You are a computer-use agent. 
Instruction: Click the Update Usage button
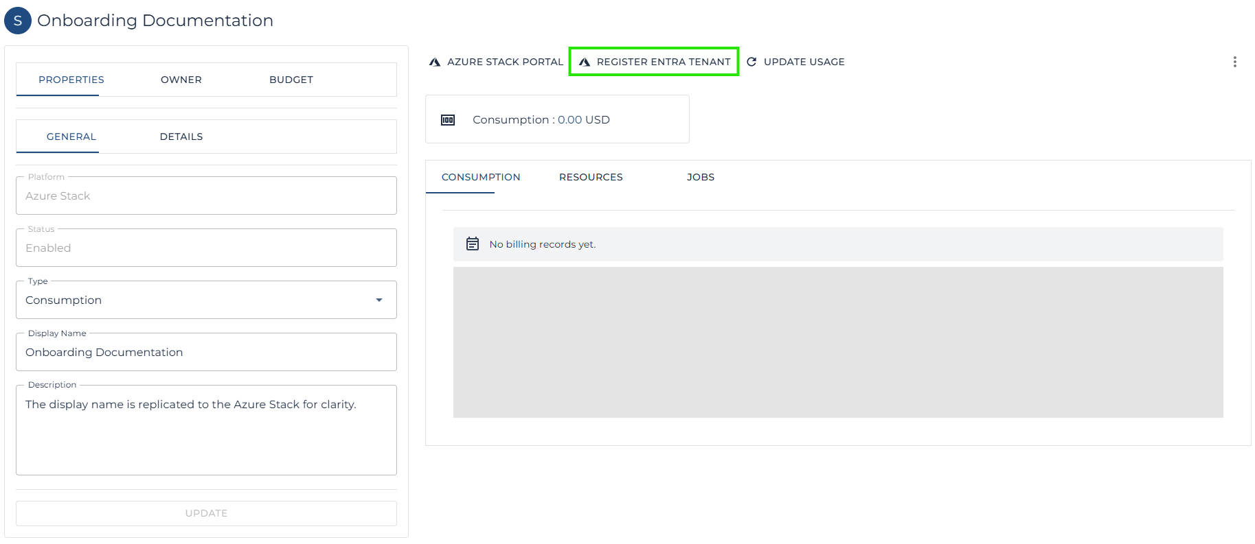tap(804, 62)
